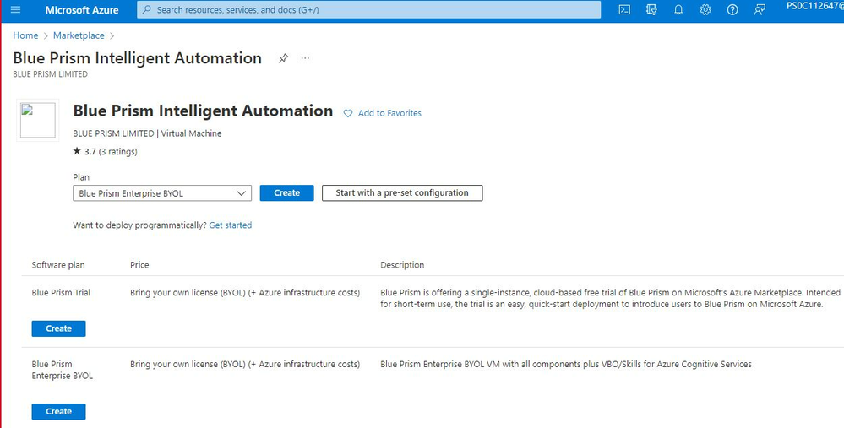The height and width of the screenshot is (428, 844).
Task: Select the Blue Prism Trial plan name
Action: pyautogui.click(x=61, y=293)
